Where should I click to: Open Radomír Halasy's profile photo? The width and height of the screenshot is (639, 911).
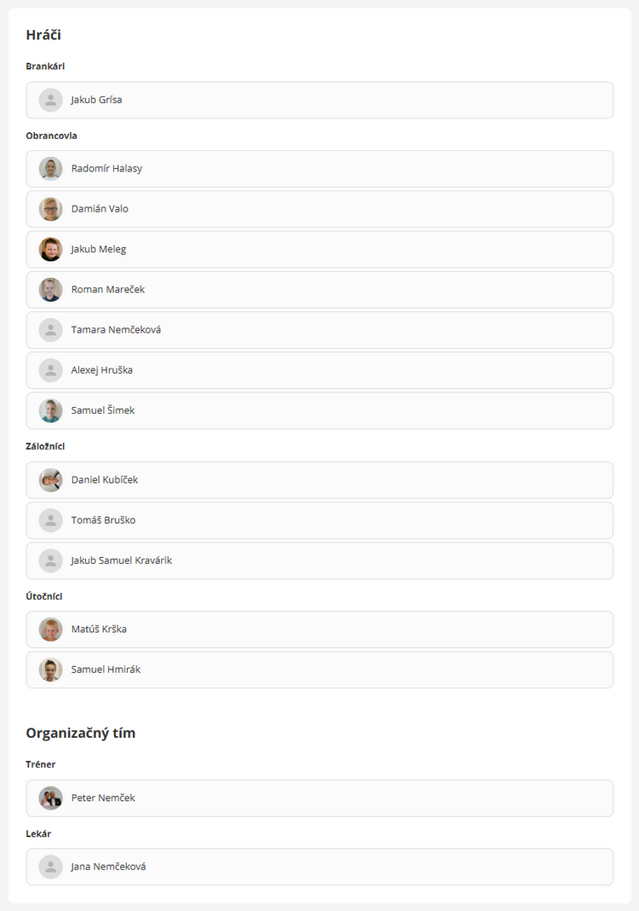pyautogui.click(x=50, y=169)
